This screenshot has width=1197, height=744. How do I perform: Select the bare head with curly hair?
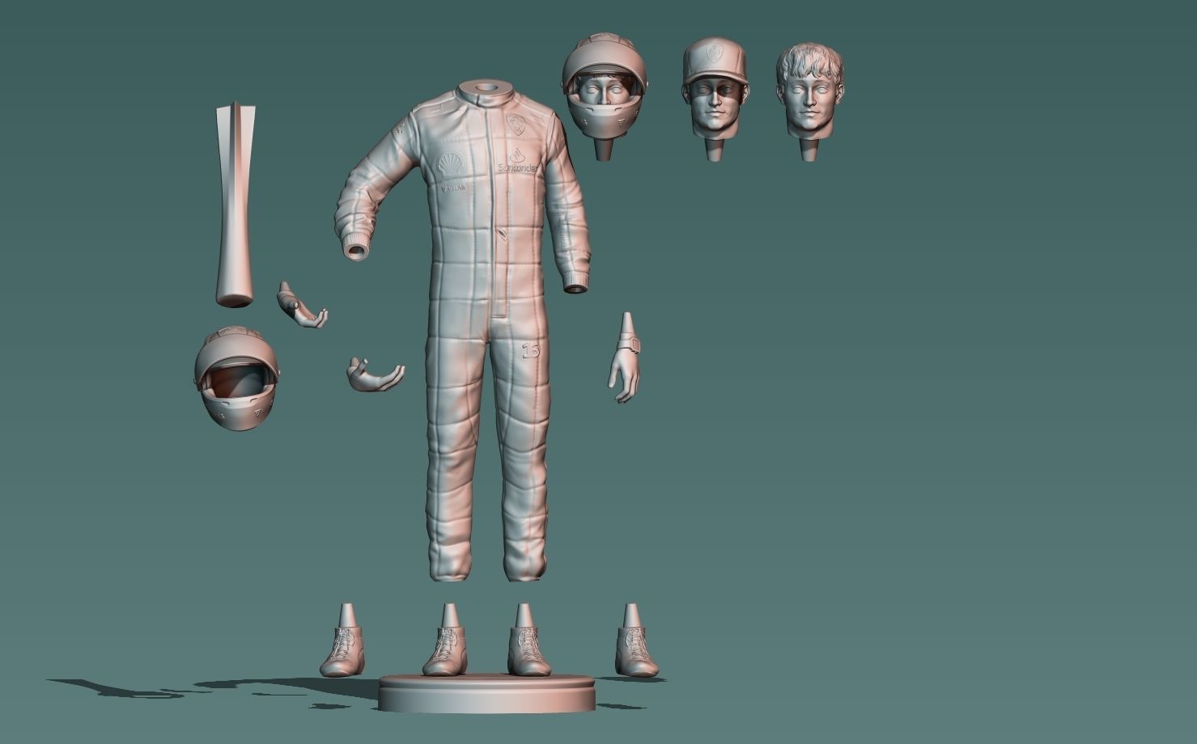point(809,99)
